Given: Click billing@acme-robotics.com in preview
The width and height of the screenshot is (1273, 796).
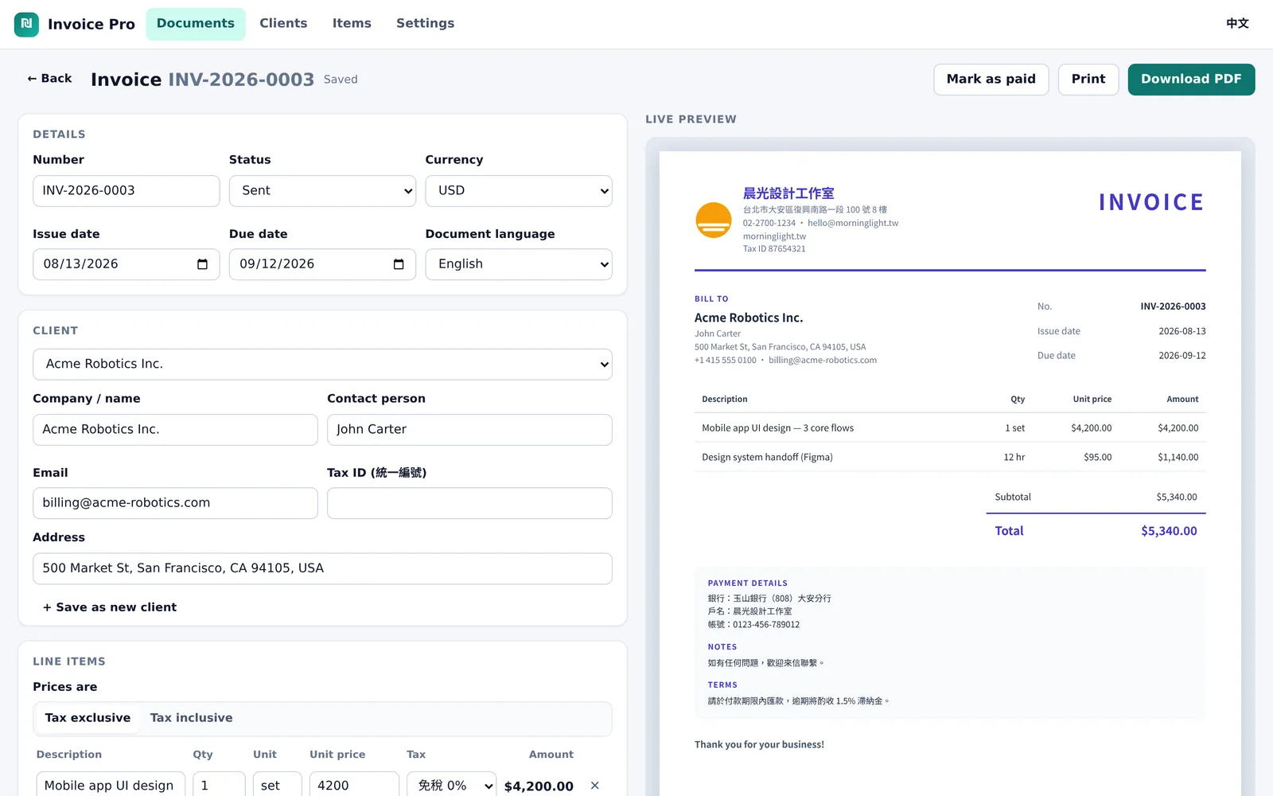Looking at the screenshot, I should [823, 361].
